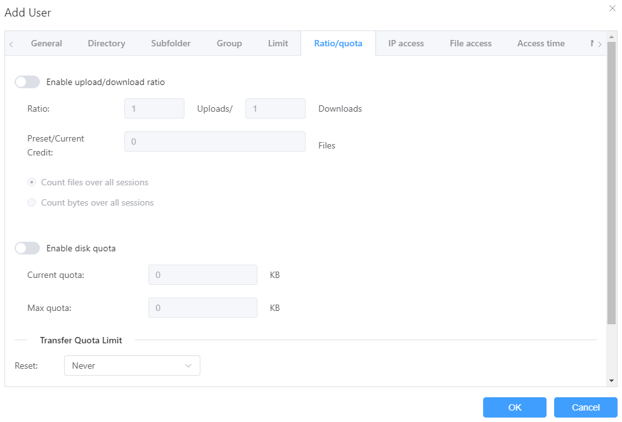Click the Uploads ratio field
Viewport: 622px width, 422px height.
(154, 109)
